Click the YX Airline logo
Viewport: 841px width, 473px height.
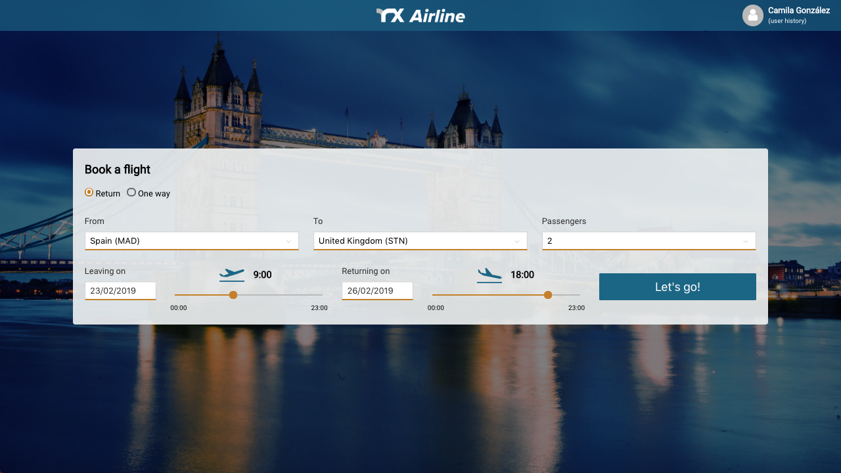420,15
